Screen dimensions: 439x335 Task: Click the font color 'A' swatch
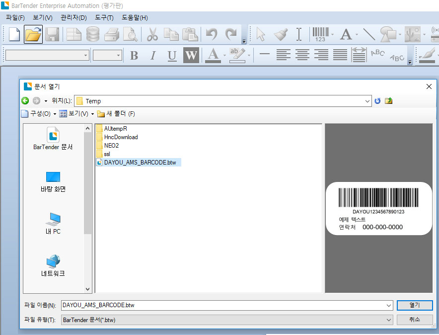[213, 55]
